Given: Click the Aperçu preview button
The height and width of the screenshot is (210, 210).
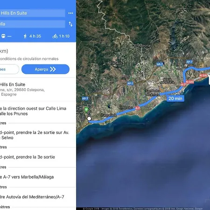Looking at the screenshot, I should [45, 69].
